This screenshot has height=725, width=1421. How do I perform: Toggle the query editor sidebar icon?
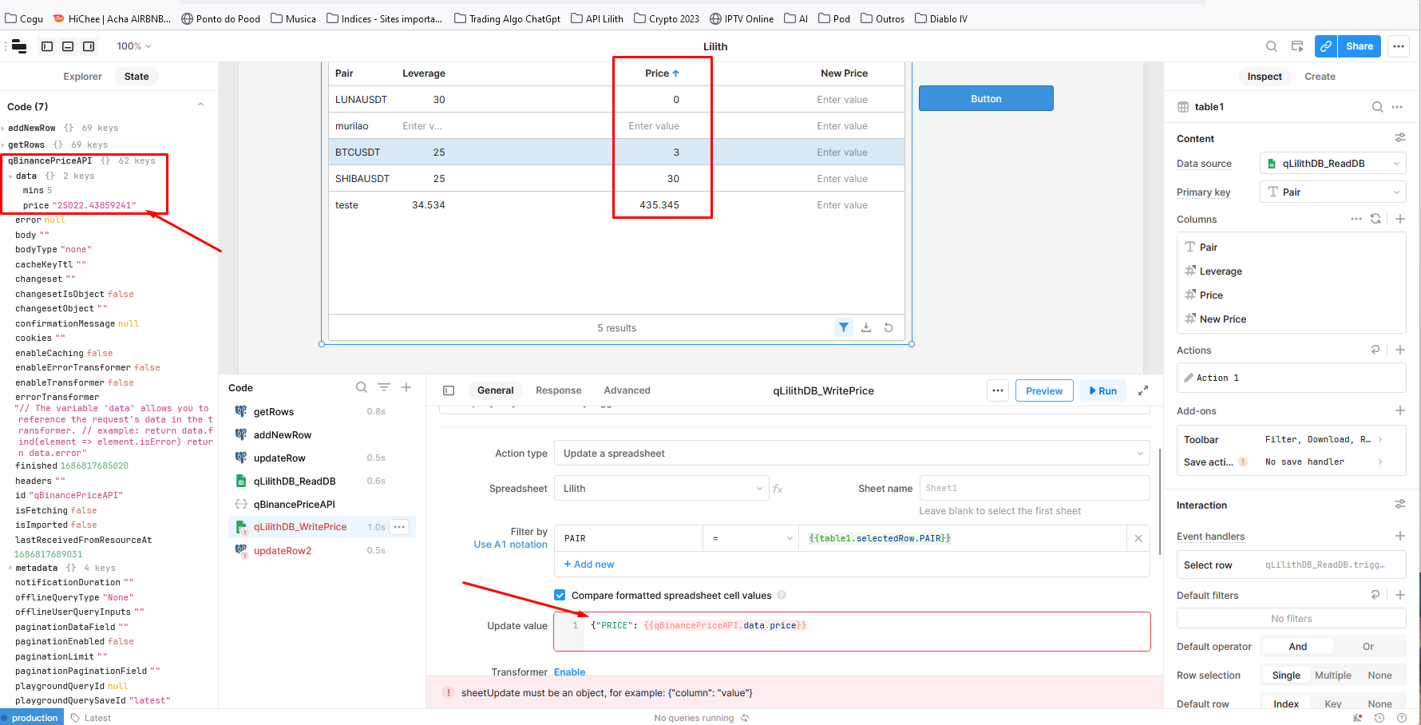[449, 390]
